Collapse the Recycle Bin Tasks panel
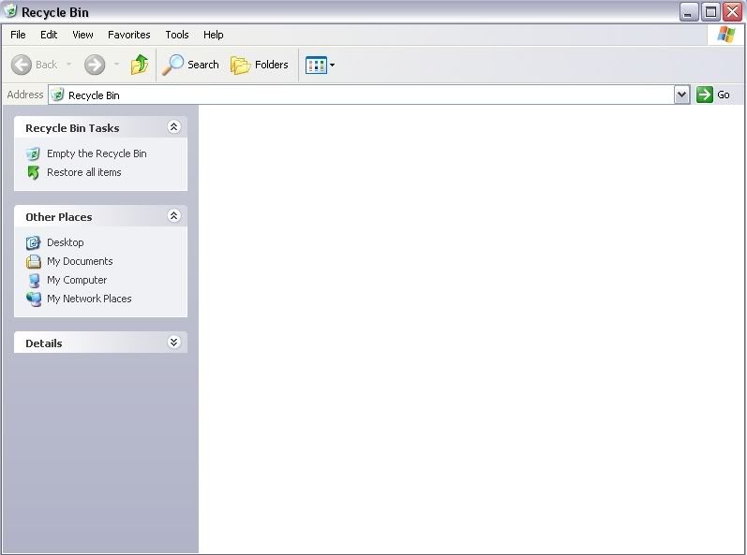The height and width of the screenshot is (555, 747). click(173, 127)
